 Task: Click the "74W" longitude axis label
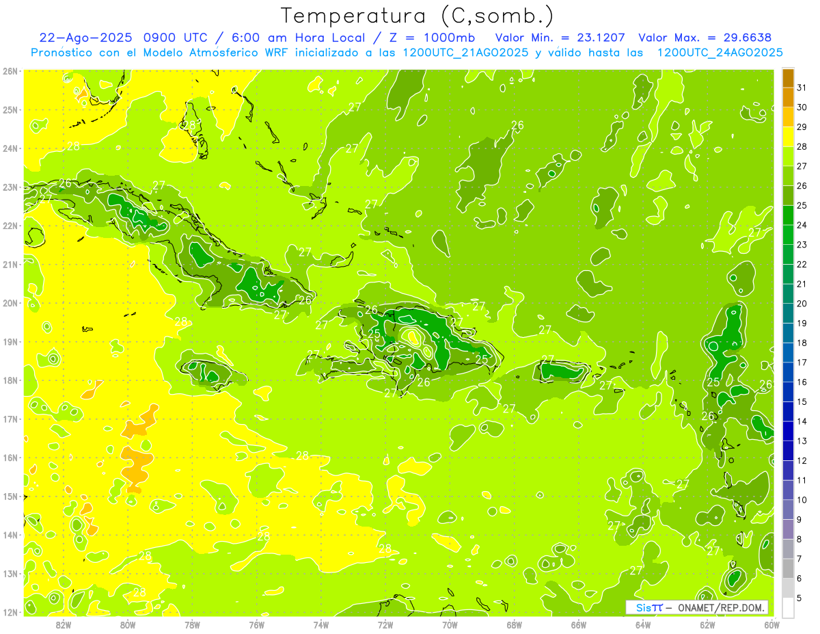click(320, 625)
